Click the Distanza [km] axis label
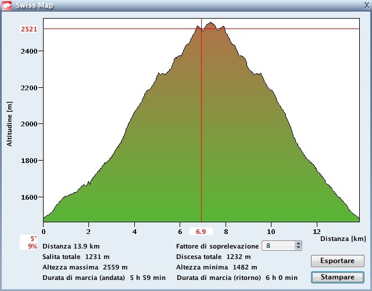The width and height of the screenshot is (372, 291). pyautogui.click(x=343, y=239)
